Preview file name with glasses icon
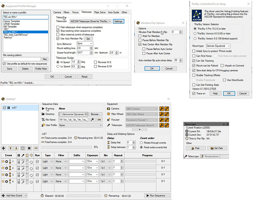The image size is (253, 200). point(99,120)
